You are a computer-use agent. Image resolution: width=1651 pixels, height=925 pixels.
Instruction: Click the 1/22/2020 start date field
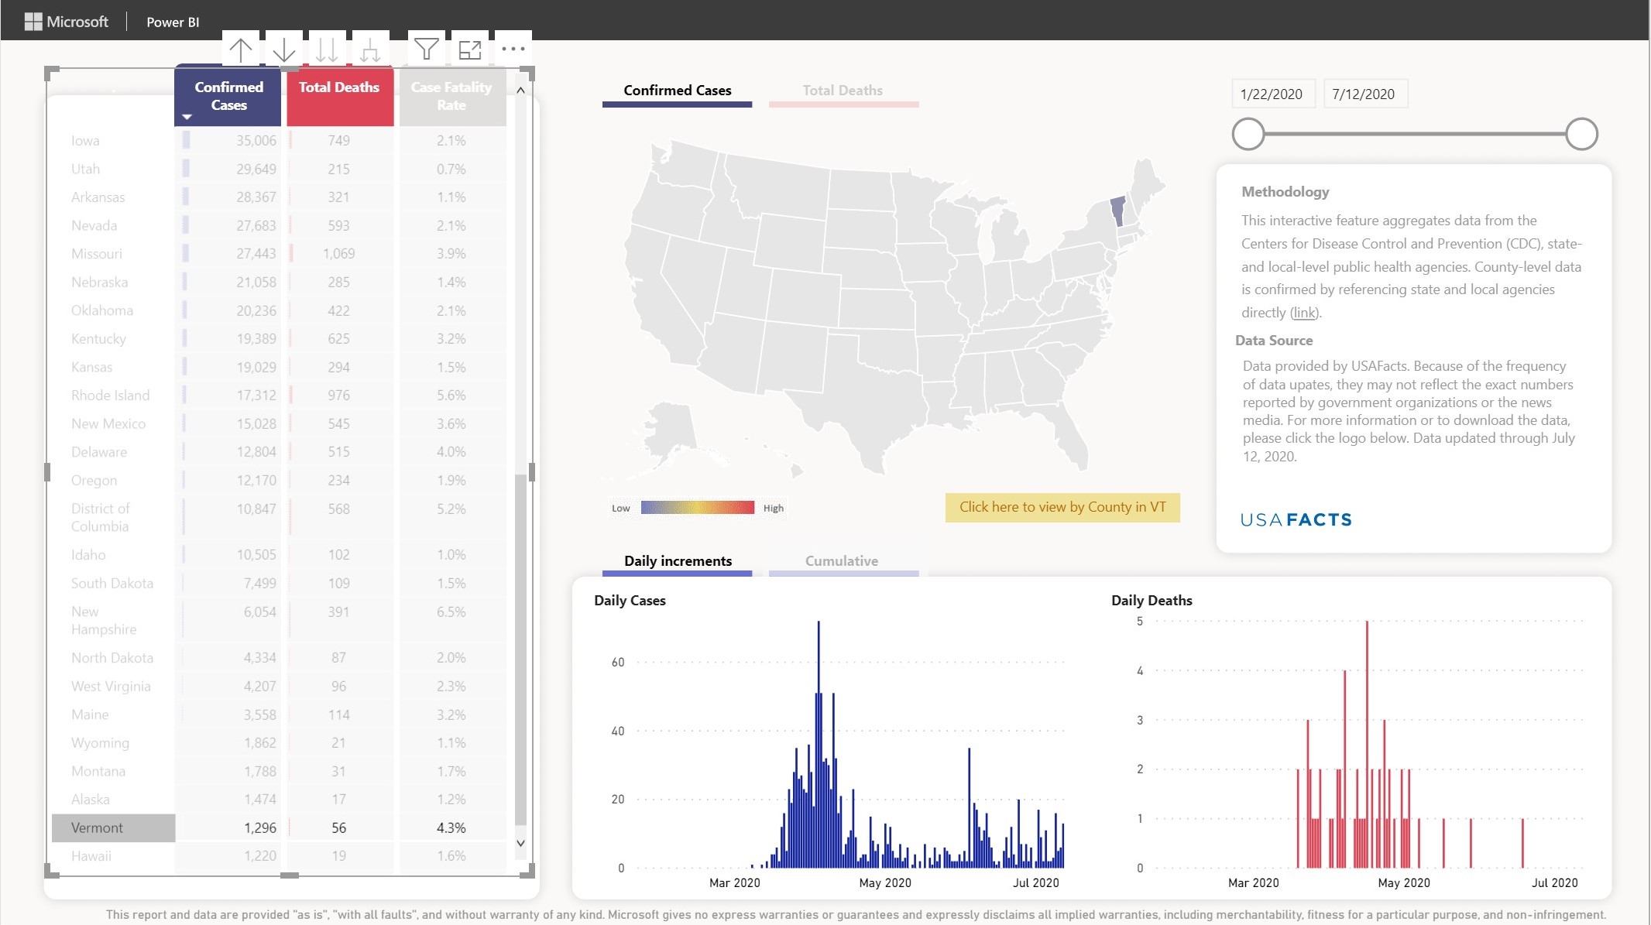[1271, 94]
